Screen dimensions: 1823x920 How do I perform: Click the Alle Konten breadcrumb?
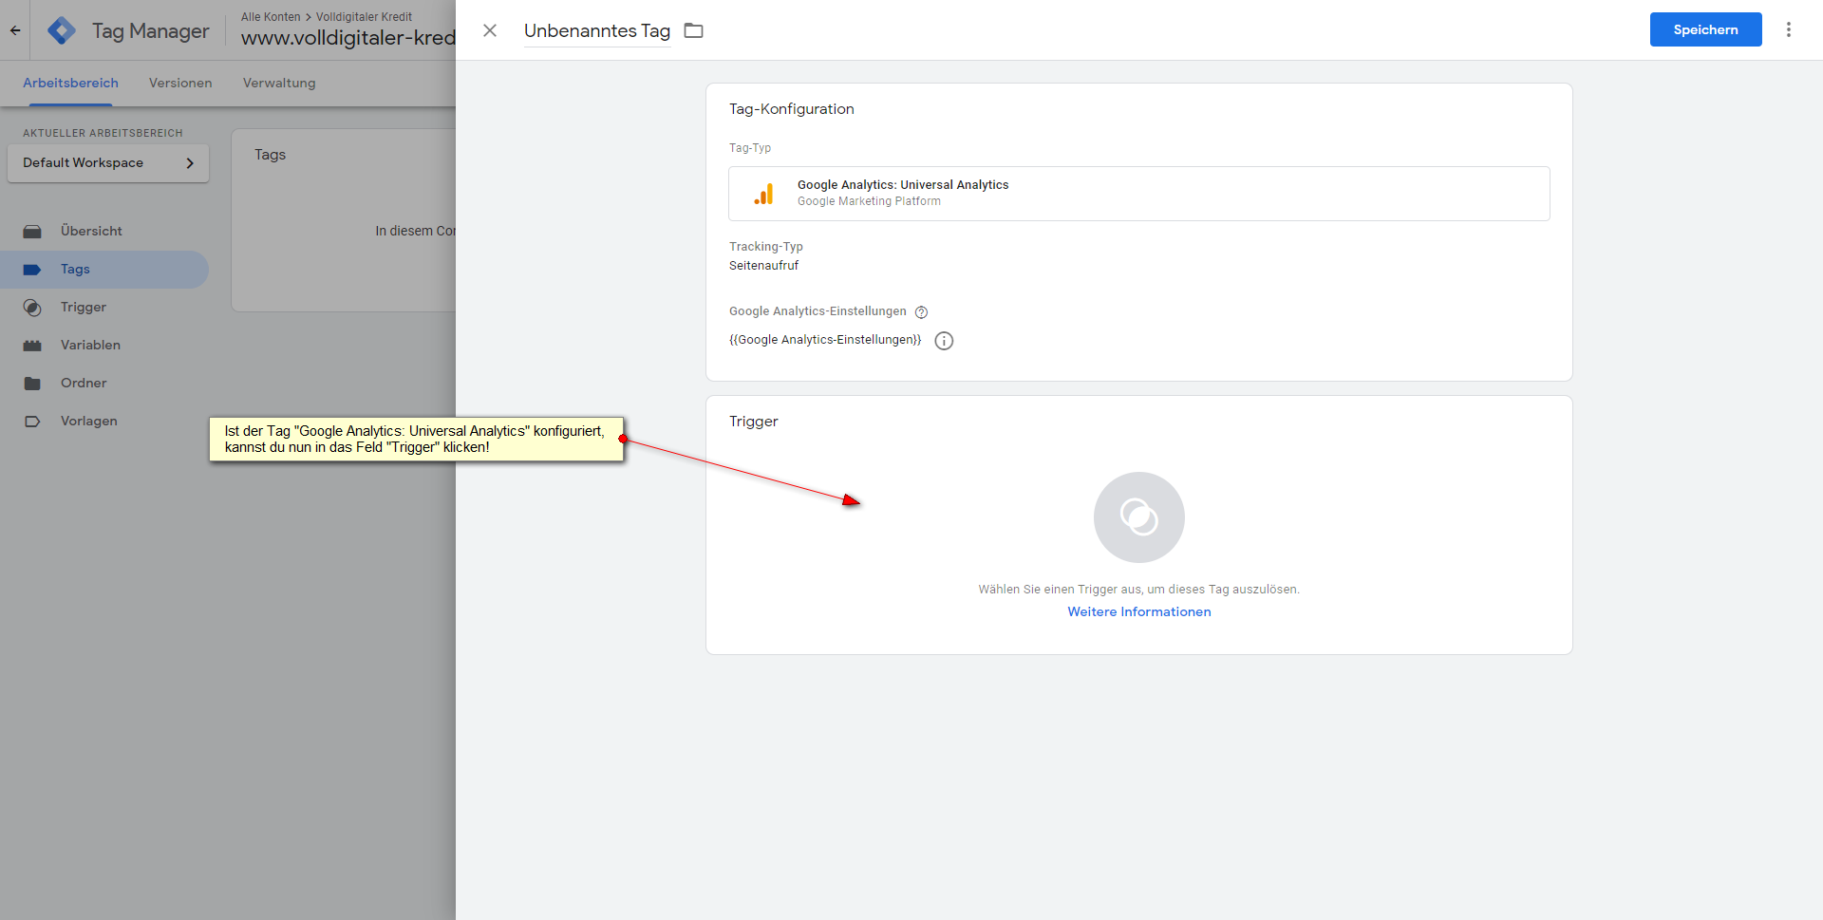click(271, 17)
